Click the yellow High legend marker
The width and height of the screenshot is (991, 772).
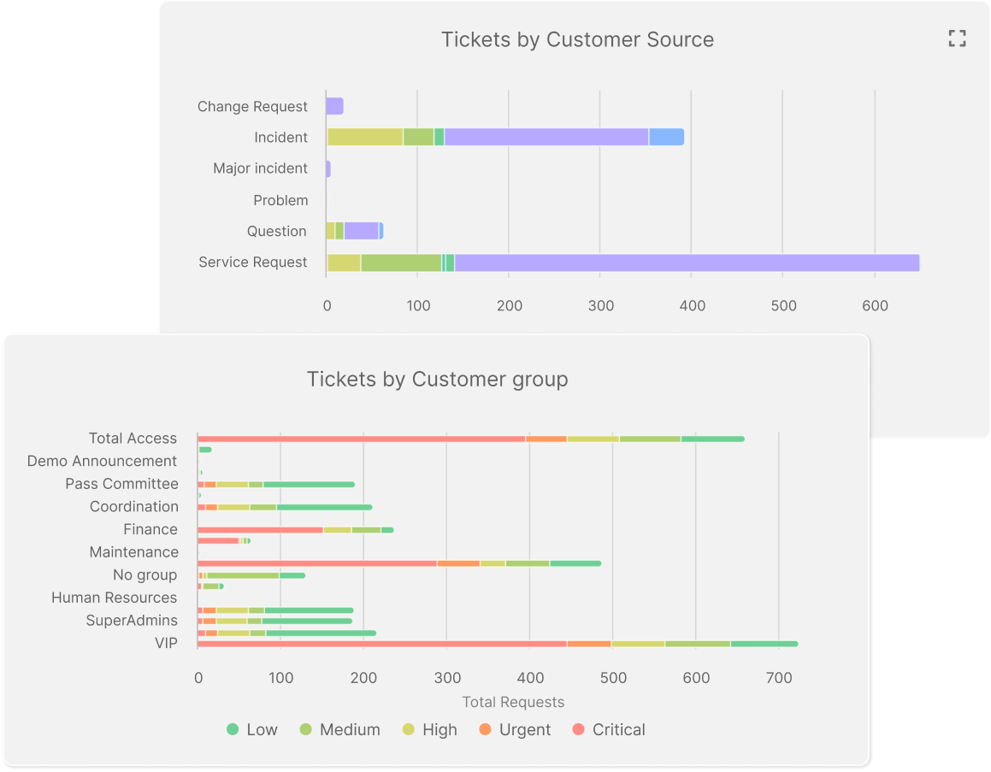pos(411,729)
